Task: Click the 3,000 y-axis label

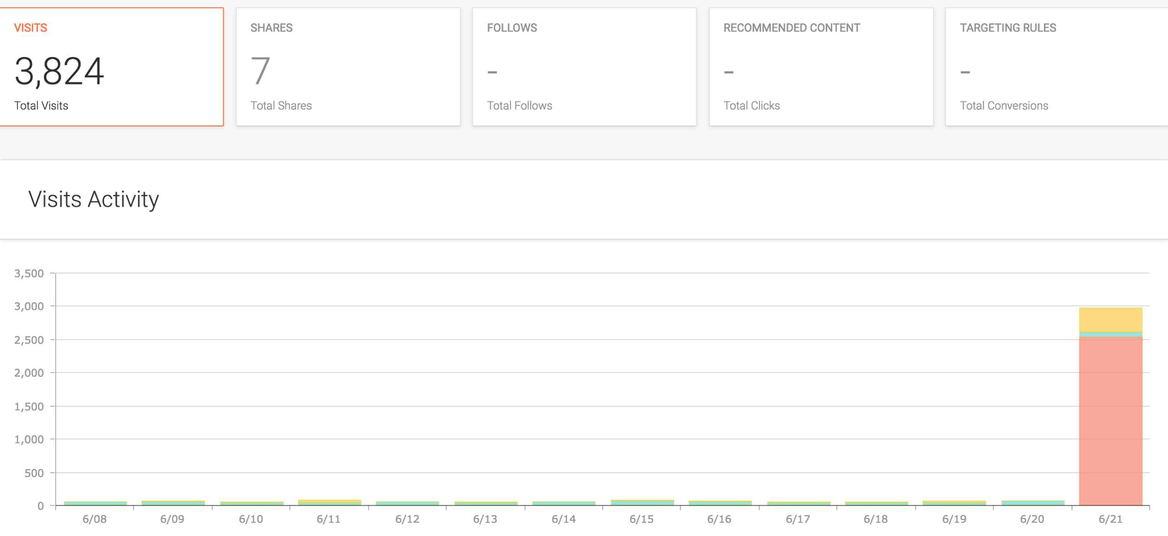Action: 29,306
